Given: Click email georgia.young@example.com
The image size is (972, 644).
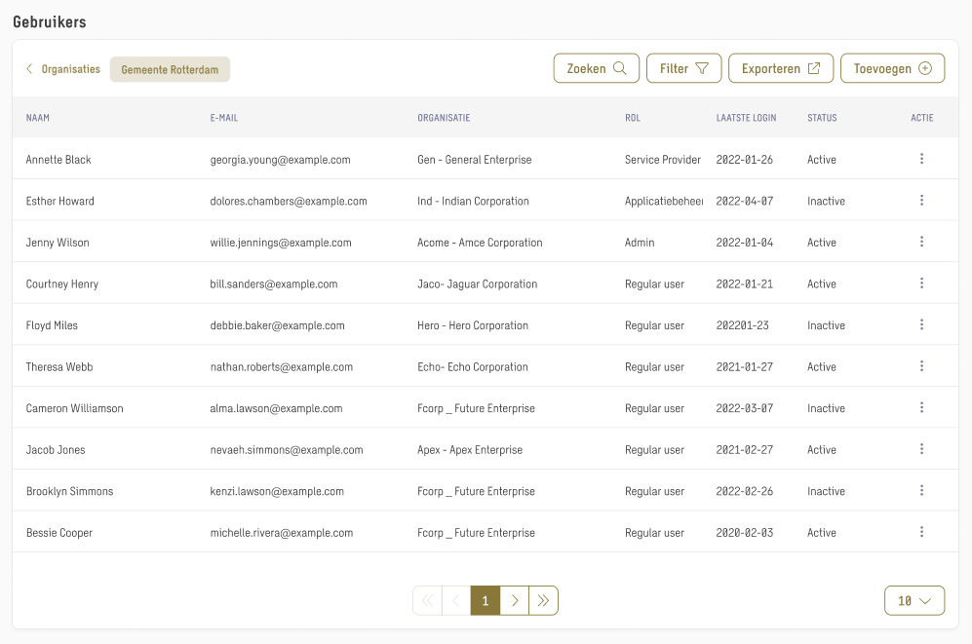Looking at the screenshot, I should click(280, 159).
